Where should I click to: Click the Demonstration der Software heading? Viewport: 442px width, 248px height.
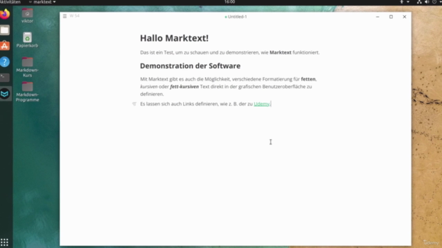(191, 66)
